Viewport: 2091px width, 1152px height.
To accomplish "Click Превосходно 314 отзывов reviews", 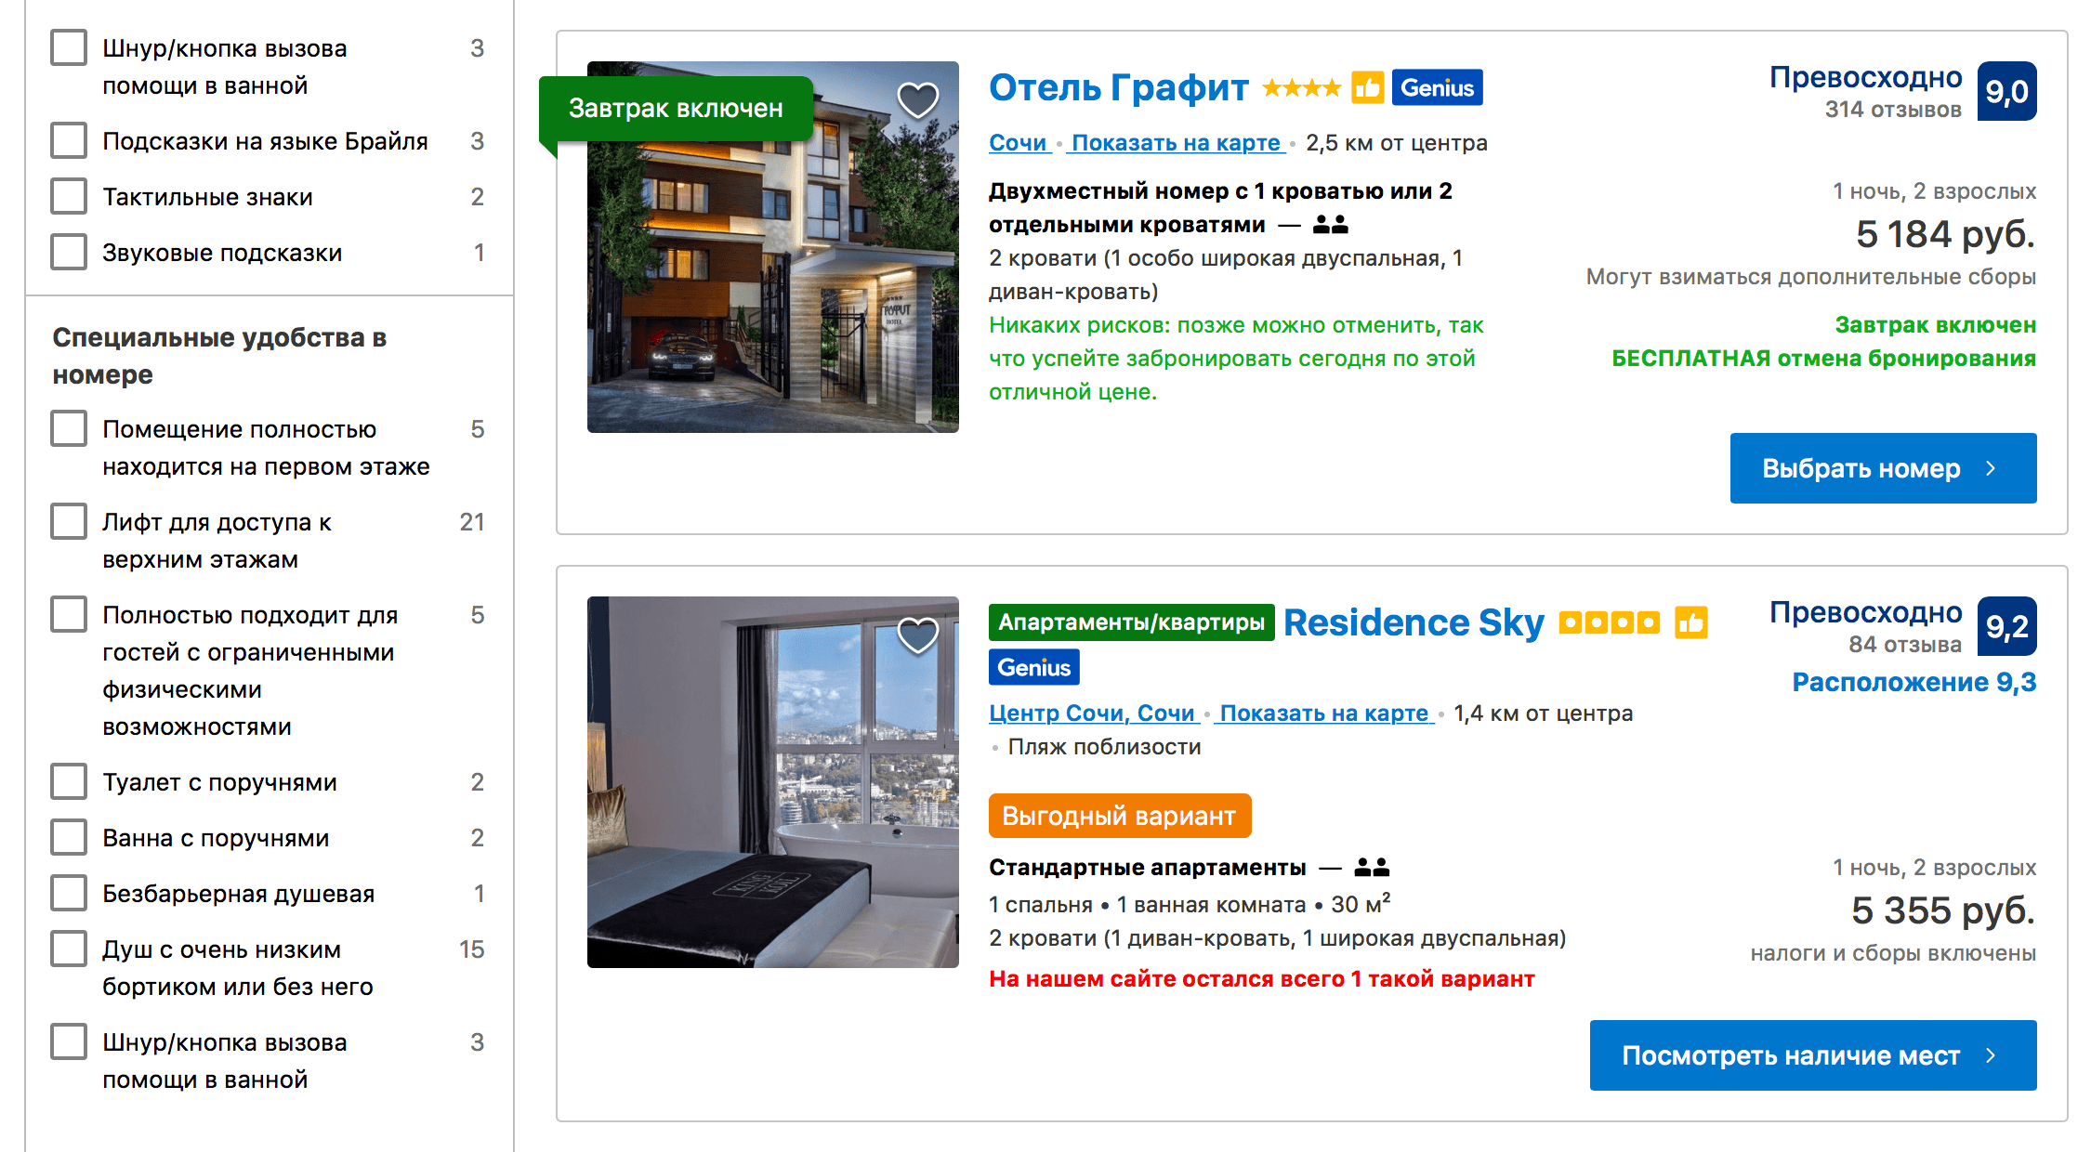I will pos(1865,92).
